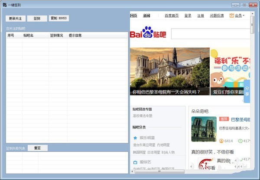Image resolution: width=260 pixels, height=180 pixels.
Task: Open the 时尚人物 link
Action: point(168,152)
